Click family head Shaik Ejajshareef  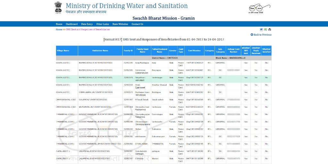pos(139,86)
